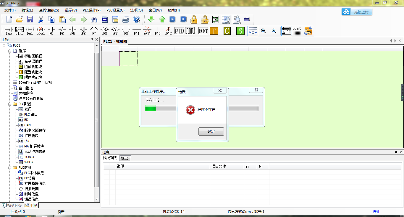The width and height of the screenshot is (404, 217).
Task: Click the zoom in magnifier icon
Action: [264, 31]
